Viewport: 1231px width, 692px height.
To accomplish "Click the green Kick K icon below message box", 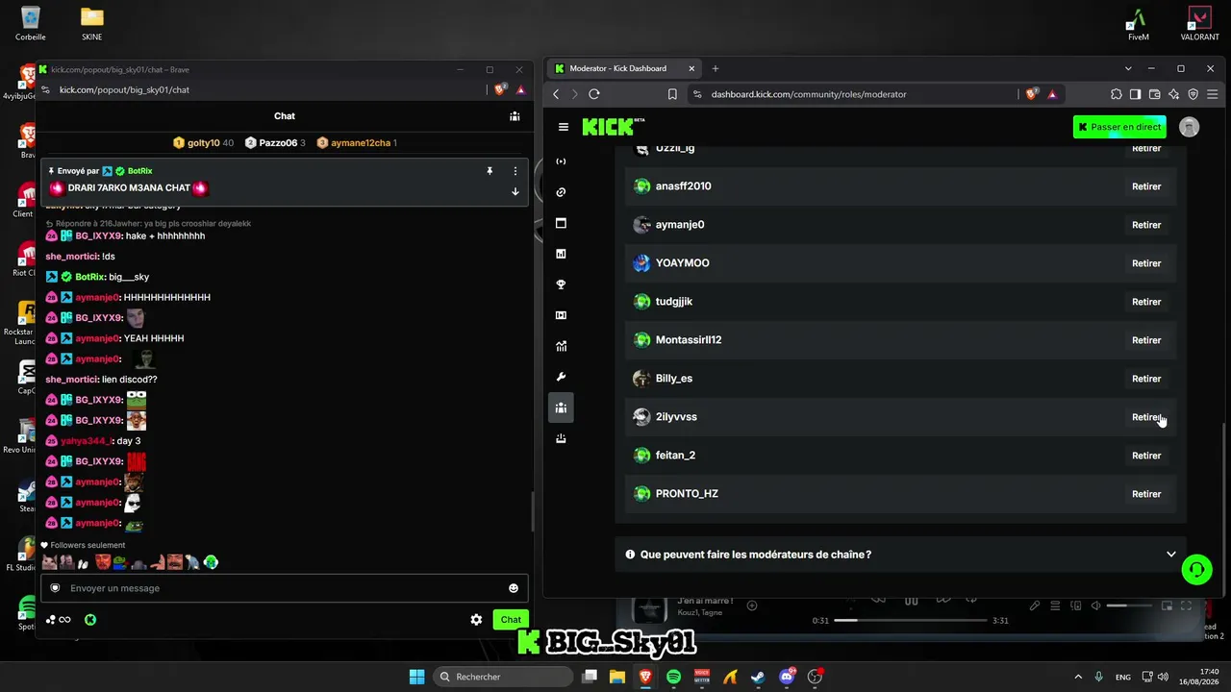I will (x=89, y=620).
